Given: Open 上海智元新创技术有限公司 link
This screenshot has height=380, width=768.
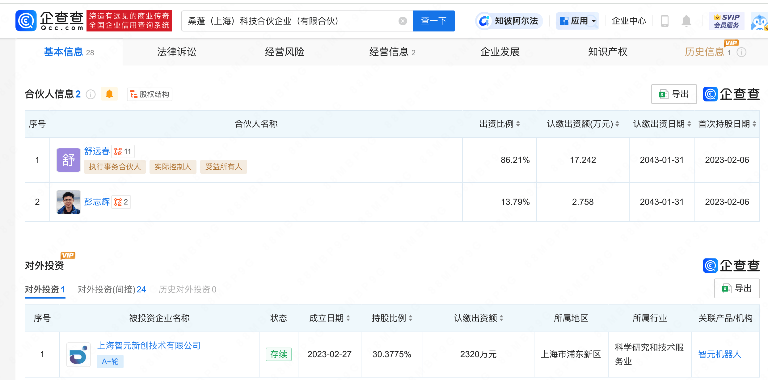Looking at the screenshot, I should tap(149, 345).
